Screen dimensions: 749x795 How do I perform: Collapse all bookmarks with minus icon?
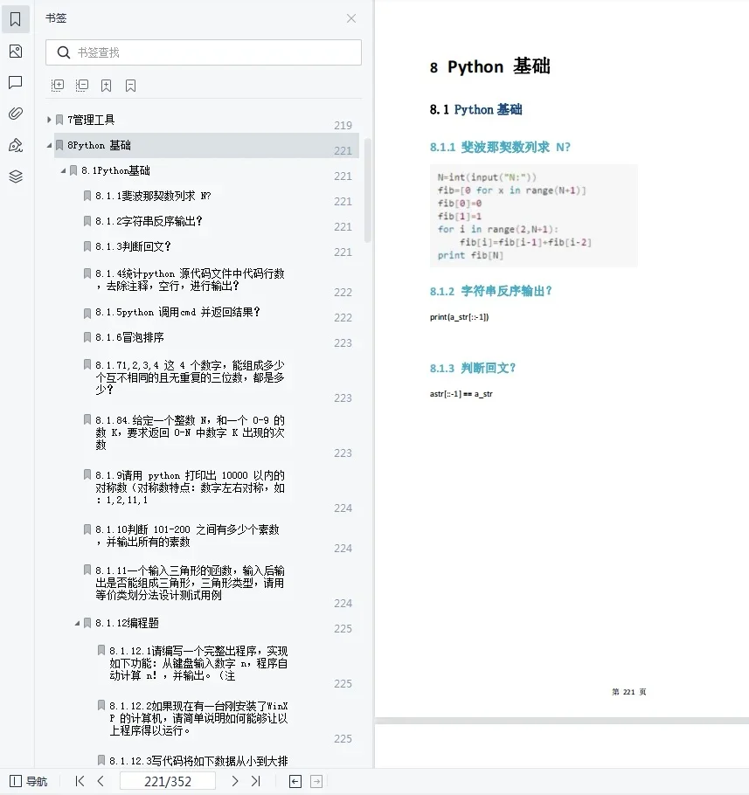point(81,85)
